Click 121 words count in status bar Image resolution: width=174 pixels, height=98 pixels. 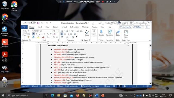pyautogui.click(x=35, y=86)
